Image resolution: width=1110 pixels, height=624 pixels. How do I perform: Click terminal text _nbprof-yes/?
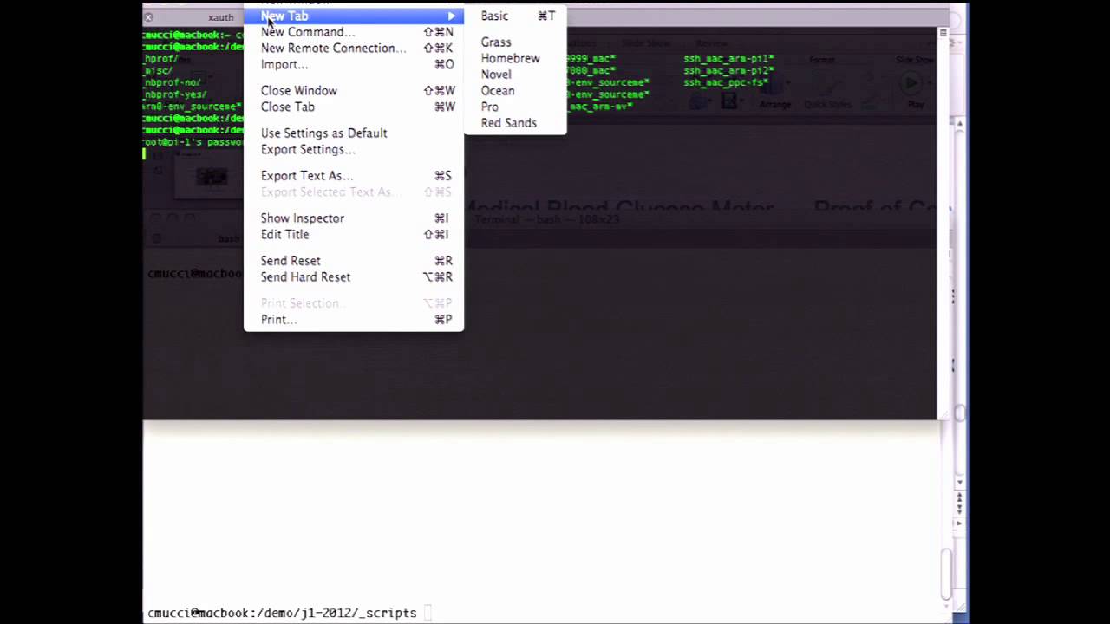coord(175,94)
